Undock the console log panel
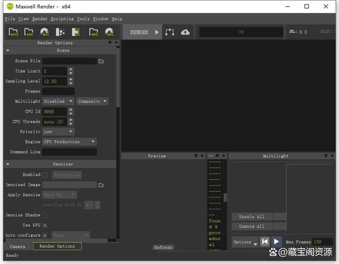339x264 pixels. pyautogui.click(x=217, y=155)
